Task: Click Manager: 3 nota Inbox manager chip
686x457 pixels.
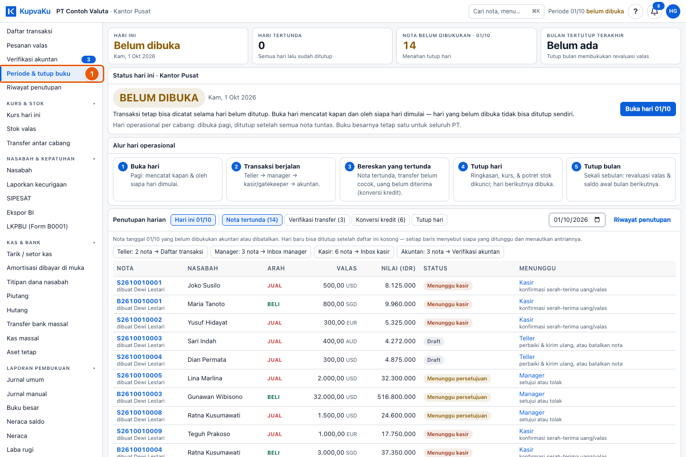Action: click(261, 252)
